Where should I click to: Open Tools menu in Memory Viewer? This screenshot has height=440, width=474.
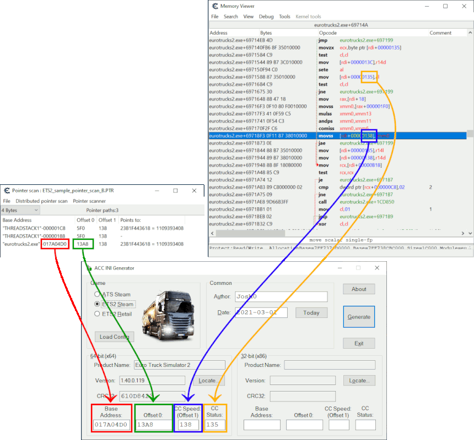[284, 16]
